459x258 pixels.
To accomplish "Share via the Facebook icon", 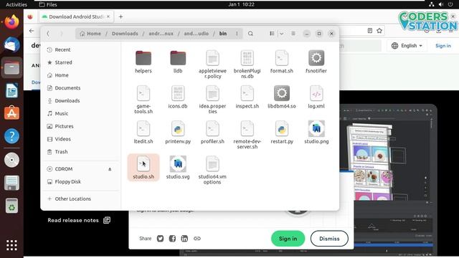I will tap(172, 239).
